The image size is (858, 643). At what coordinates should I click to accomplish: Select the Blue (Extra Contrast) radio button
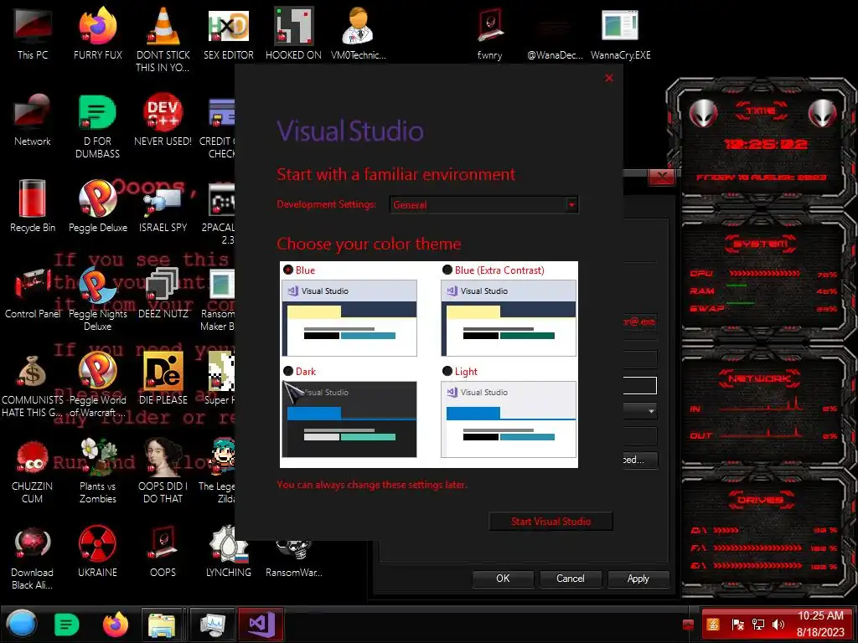447,270
